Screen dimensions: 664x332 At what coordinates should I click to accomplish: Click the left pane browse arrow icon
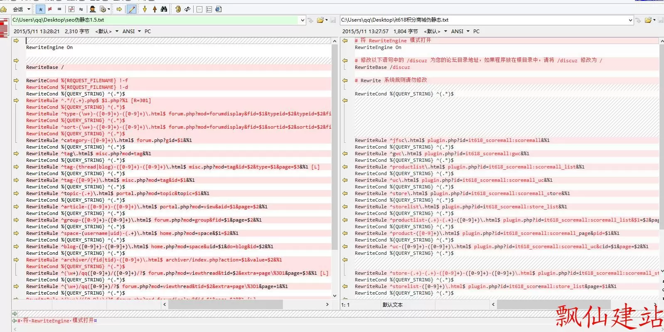(310, 20)
